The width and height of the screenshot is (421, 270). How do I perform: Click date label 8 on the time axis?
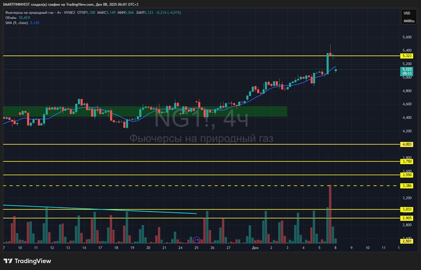click(x=336, y=248)
